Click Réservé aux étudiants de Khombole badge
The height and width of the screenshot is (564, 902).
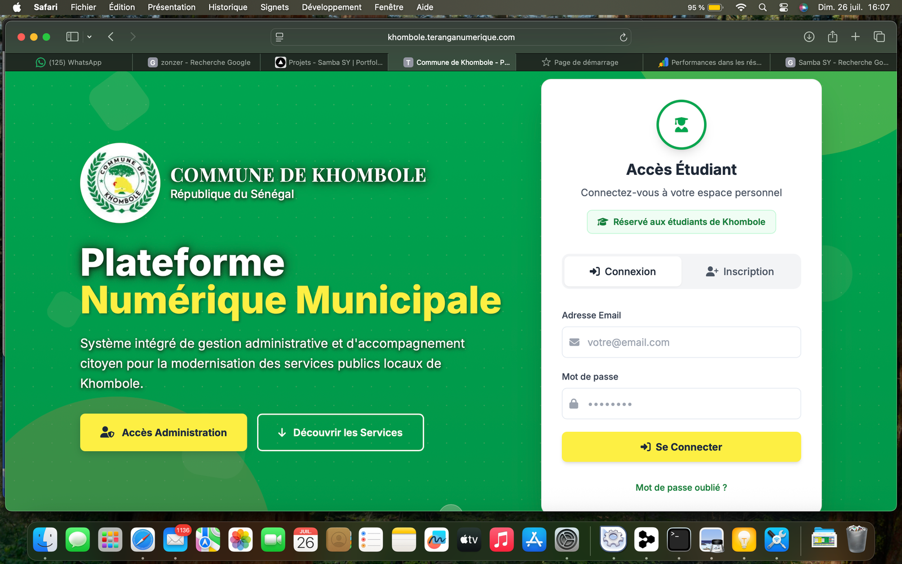tap(681, 222)
